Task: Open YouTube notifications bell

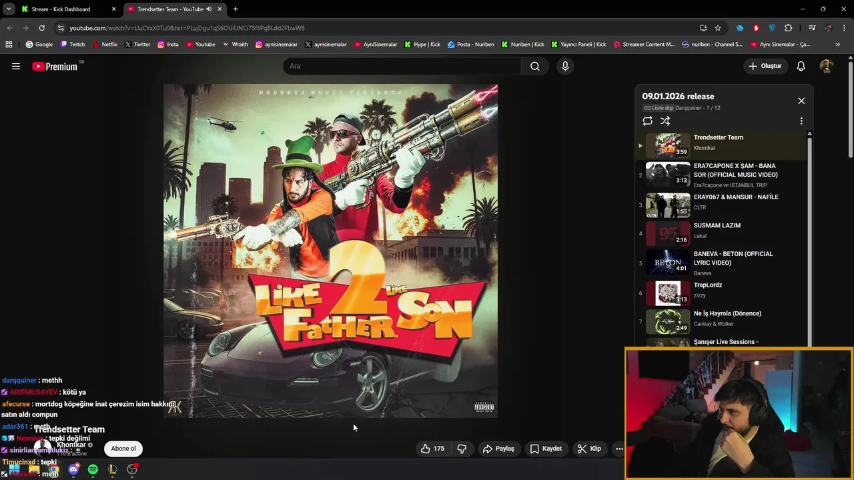Action: [x=801, y=66]
